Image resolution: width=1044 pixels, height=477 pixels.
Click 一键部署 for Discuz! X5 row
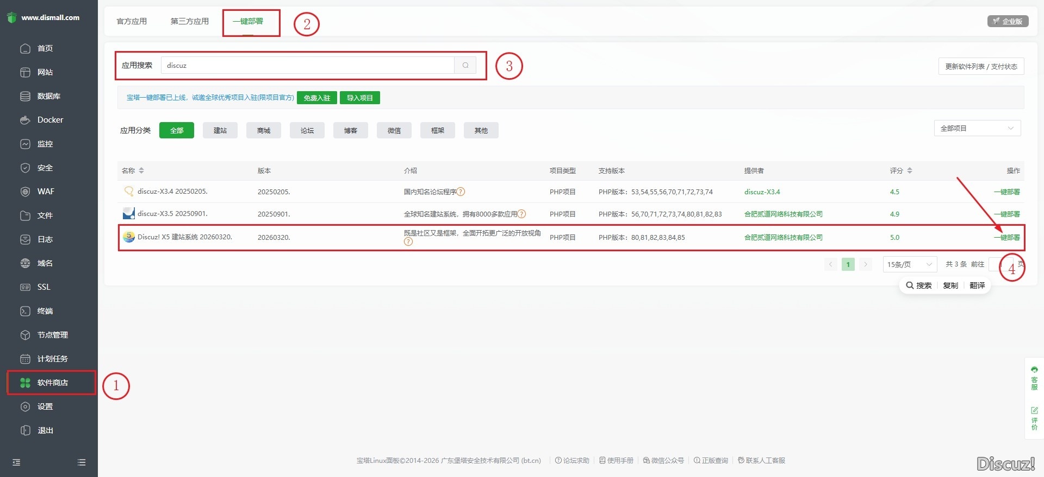point(1006,237)
